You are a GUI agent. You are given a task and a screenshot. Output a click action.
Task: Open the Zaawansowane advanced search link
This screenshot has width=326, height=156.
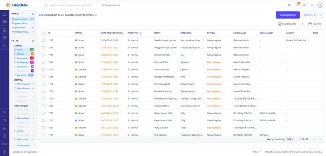[x=111, y=5]
